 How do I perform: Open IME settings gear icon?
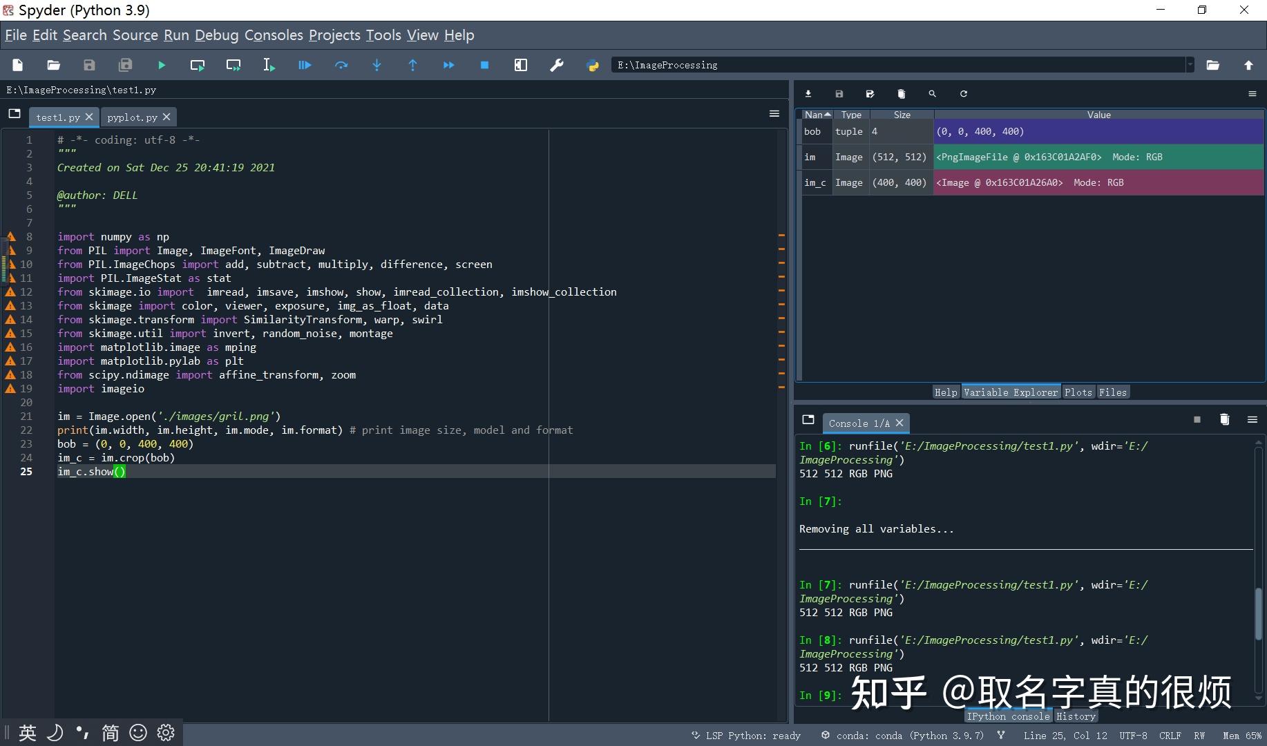[x=166, y=732]
